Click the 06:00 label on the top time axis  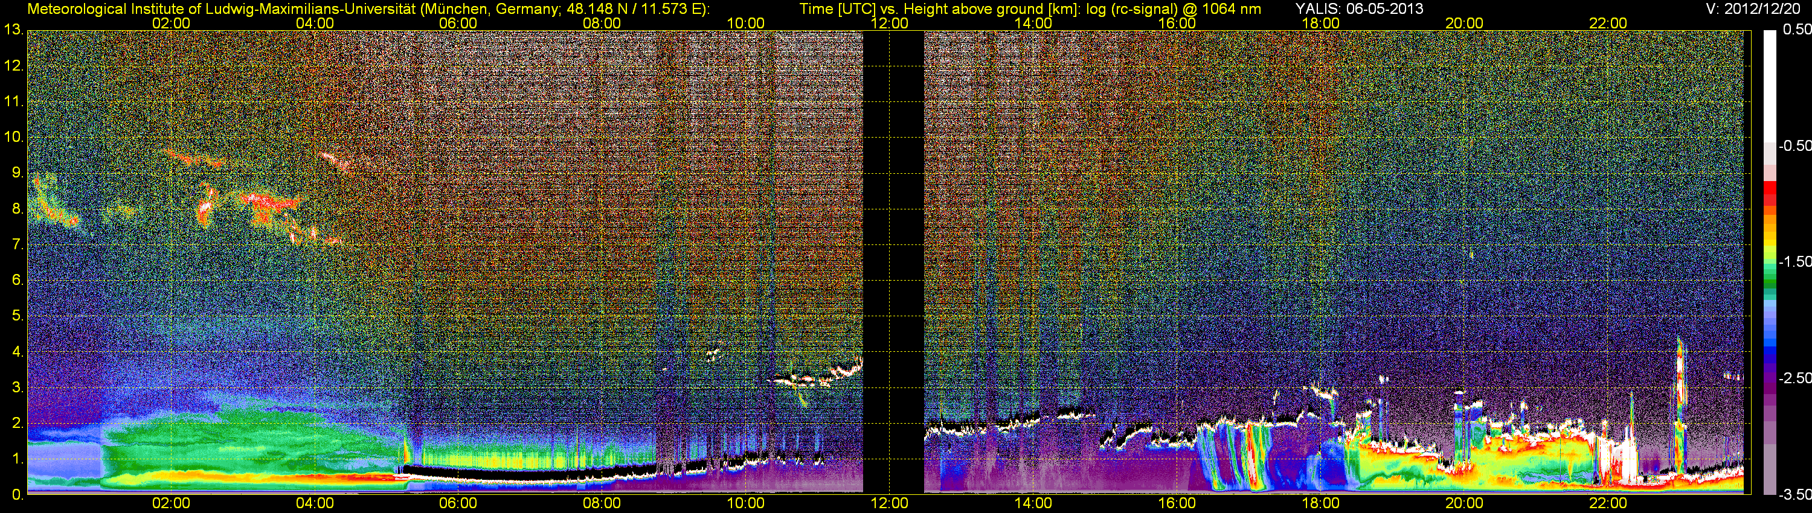point(458,23)
